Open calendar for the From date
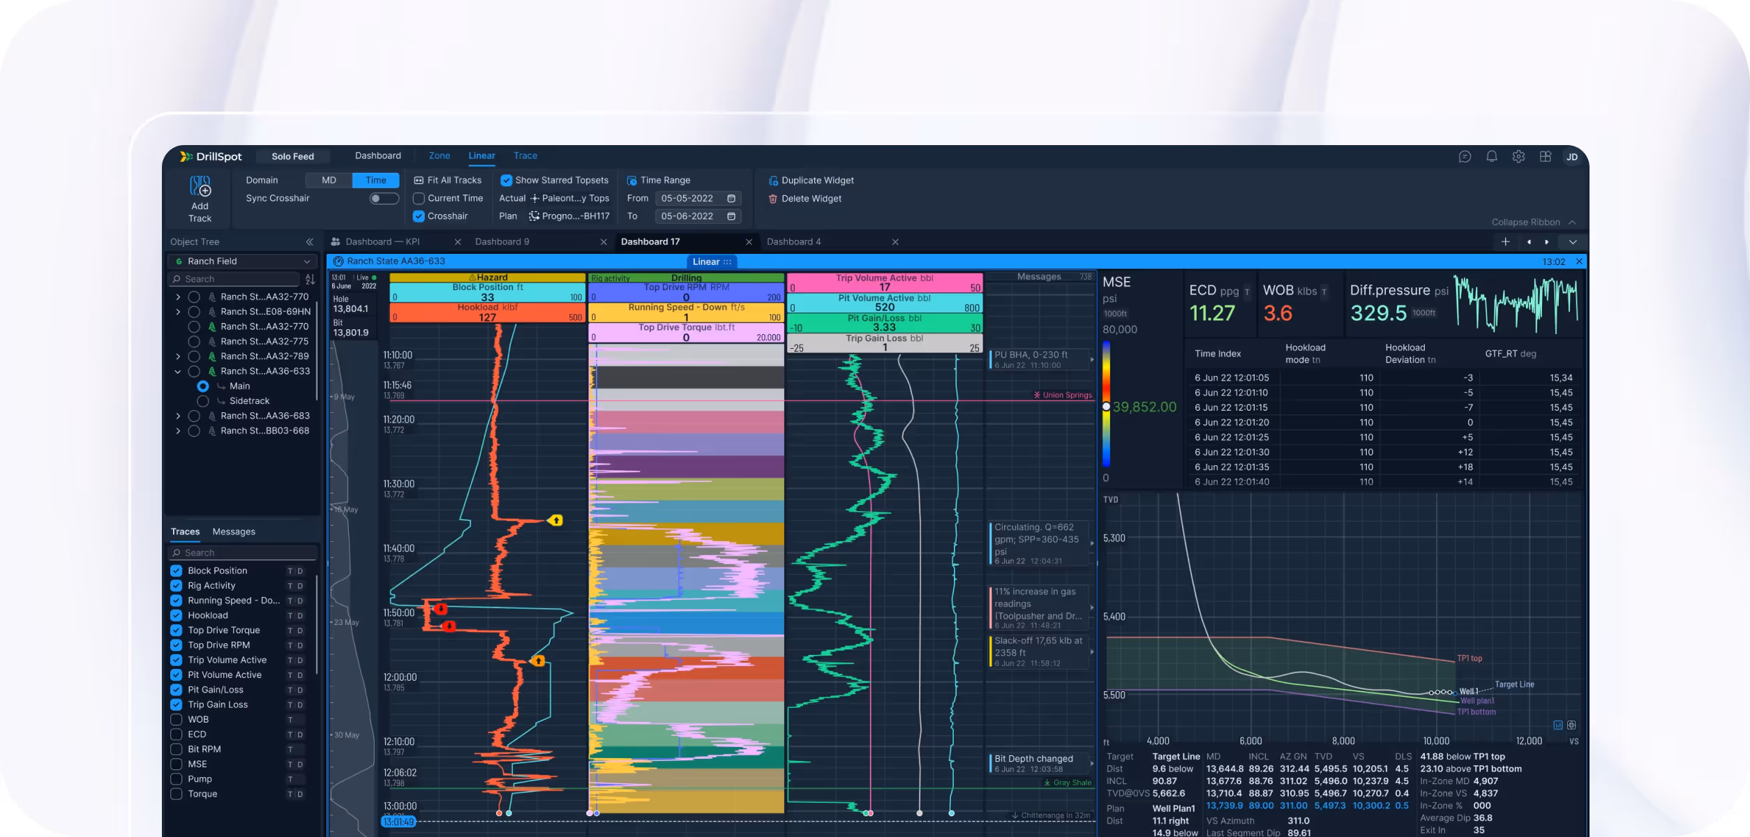This screenshot has width=1750, height=837. (731, 199)
